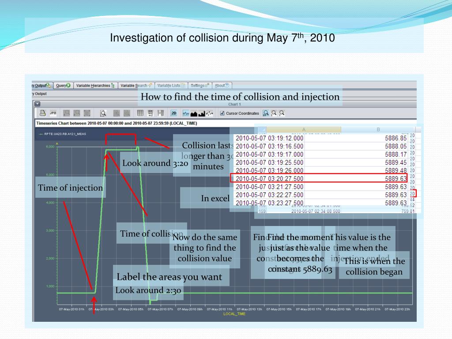Screen dimensions: 452x339
Task: Toggle the Cursor Coordinates checkbox
Action: pos(222,113)
